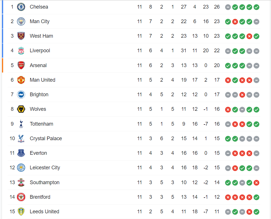This screenshot has height=219, width=271.
Task: Click the Arsenal club crest
Action: click(21, 65)
